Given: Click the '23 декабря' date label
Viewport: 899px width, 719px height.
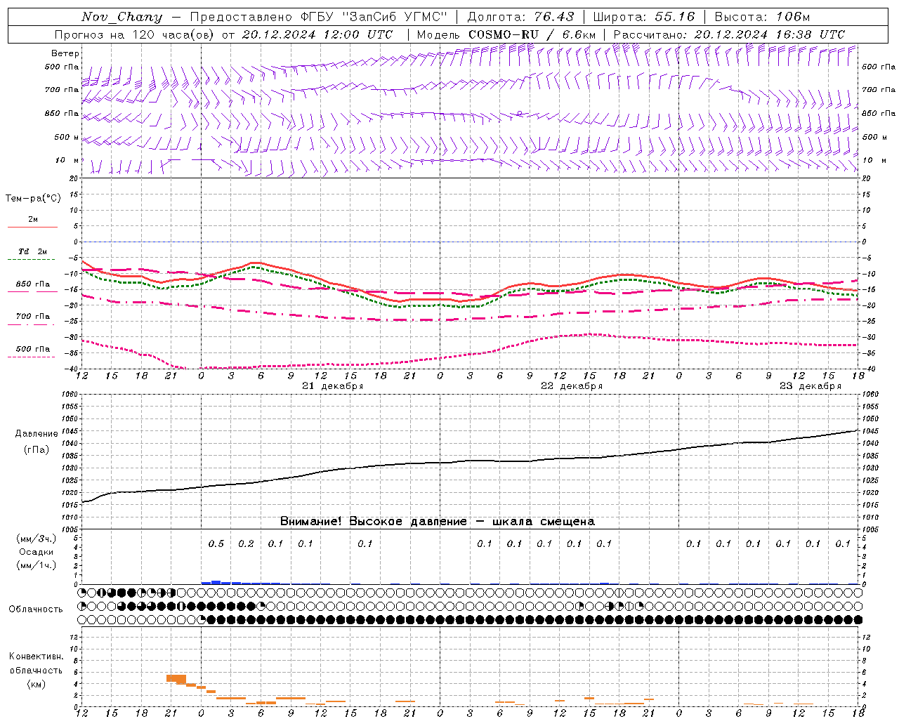Looking at the screenshot, I should pyautogui.click(x=810, y=386).
